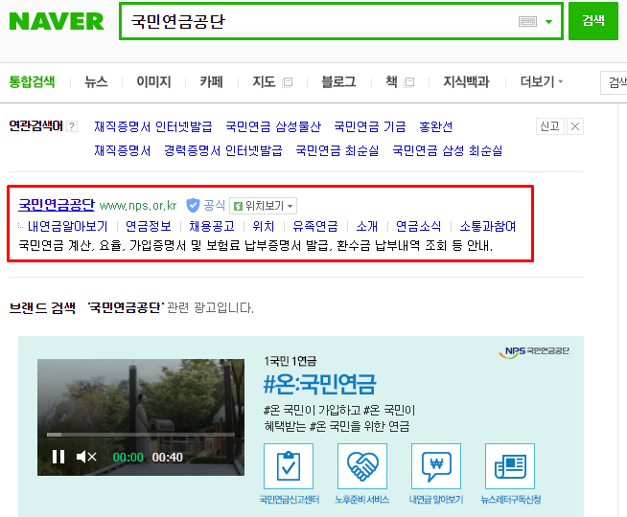
Task: Select the 지식백과 tab
Action: pos(466,81)
